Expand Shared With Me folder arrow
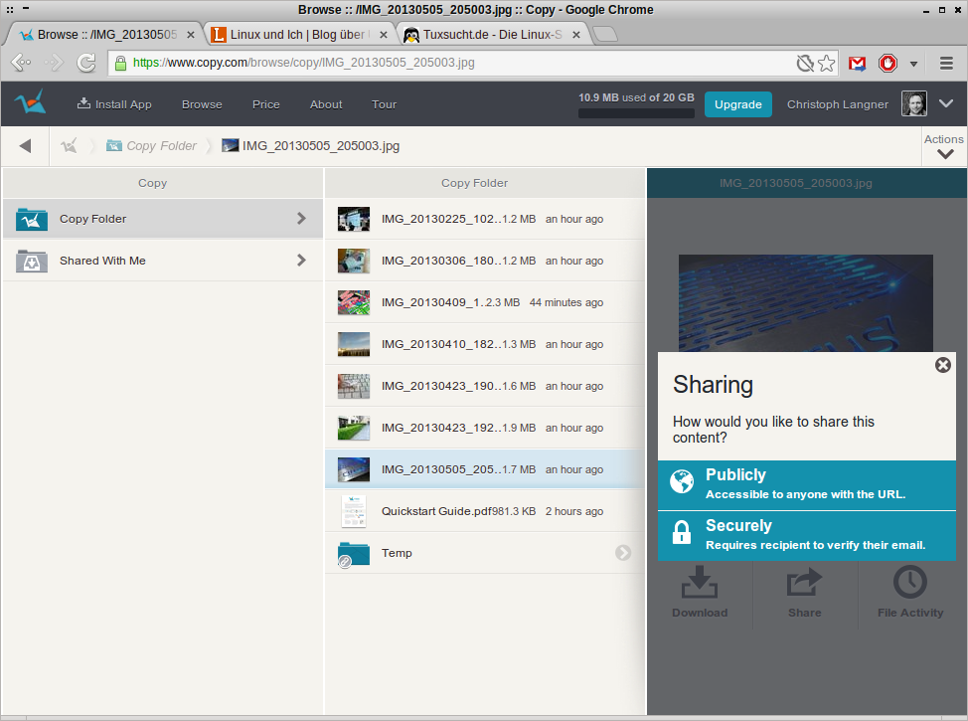 point(301,261)
